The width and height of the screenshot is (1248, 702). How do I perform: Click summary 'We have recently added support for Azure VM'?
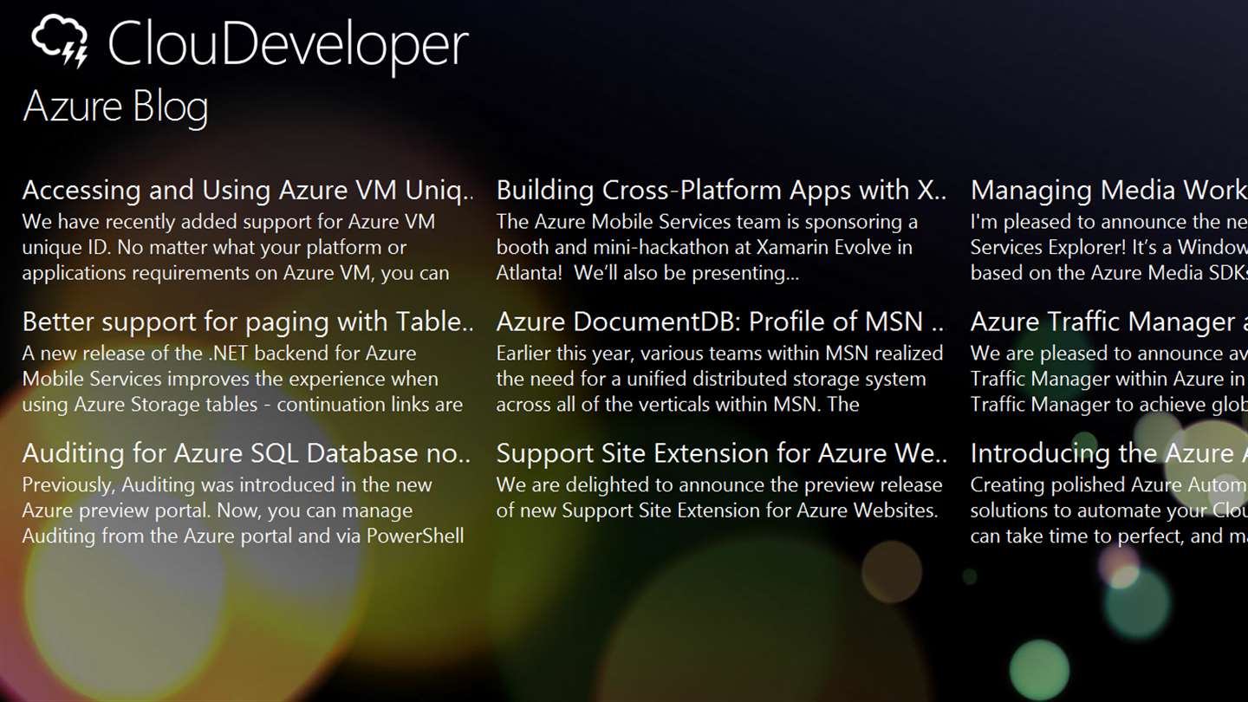point(229,222)
